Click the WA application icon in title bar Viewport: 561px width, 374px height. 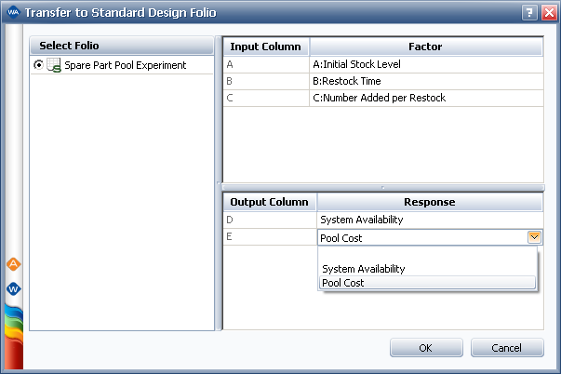pos(12,12)
